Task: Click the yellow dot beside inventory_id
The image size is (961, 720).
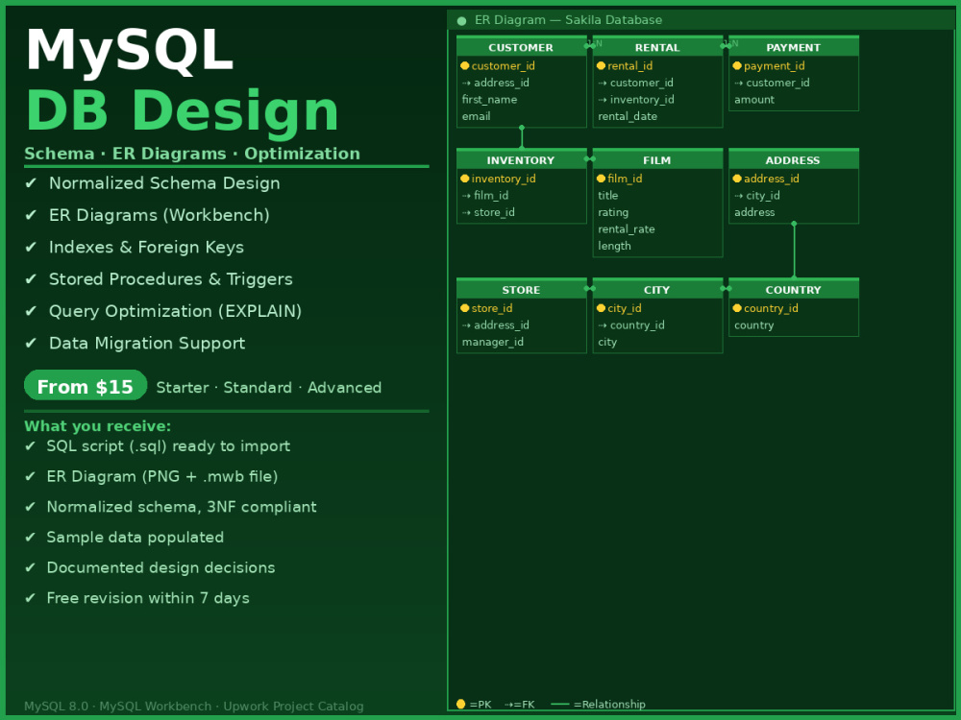Action: (464, 179)
